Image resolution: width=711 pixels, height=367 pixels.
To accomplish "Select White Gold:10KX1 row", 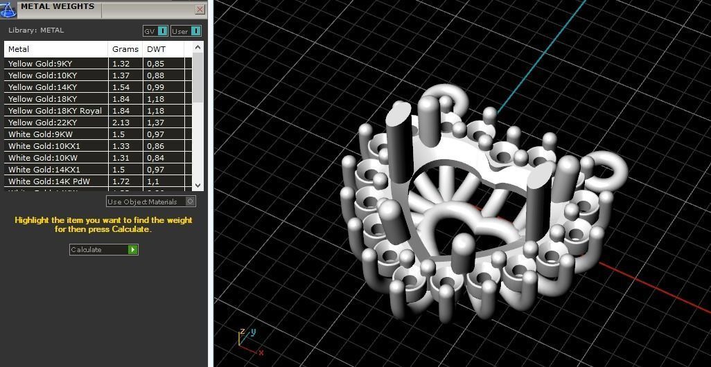I will [x=98, y=146].
